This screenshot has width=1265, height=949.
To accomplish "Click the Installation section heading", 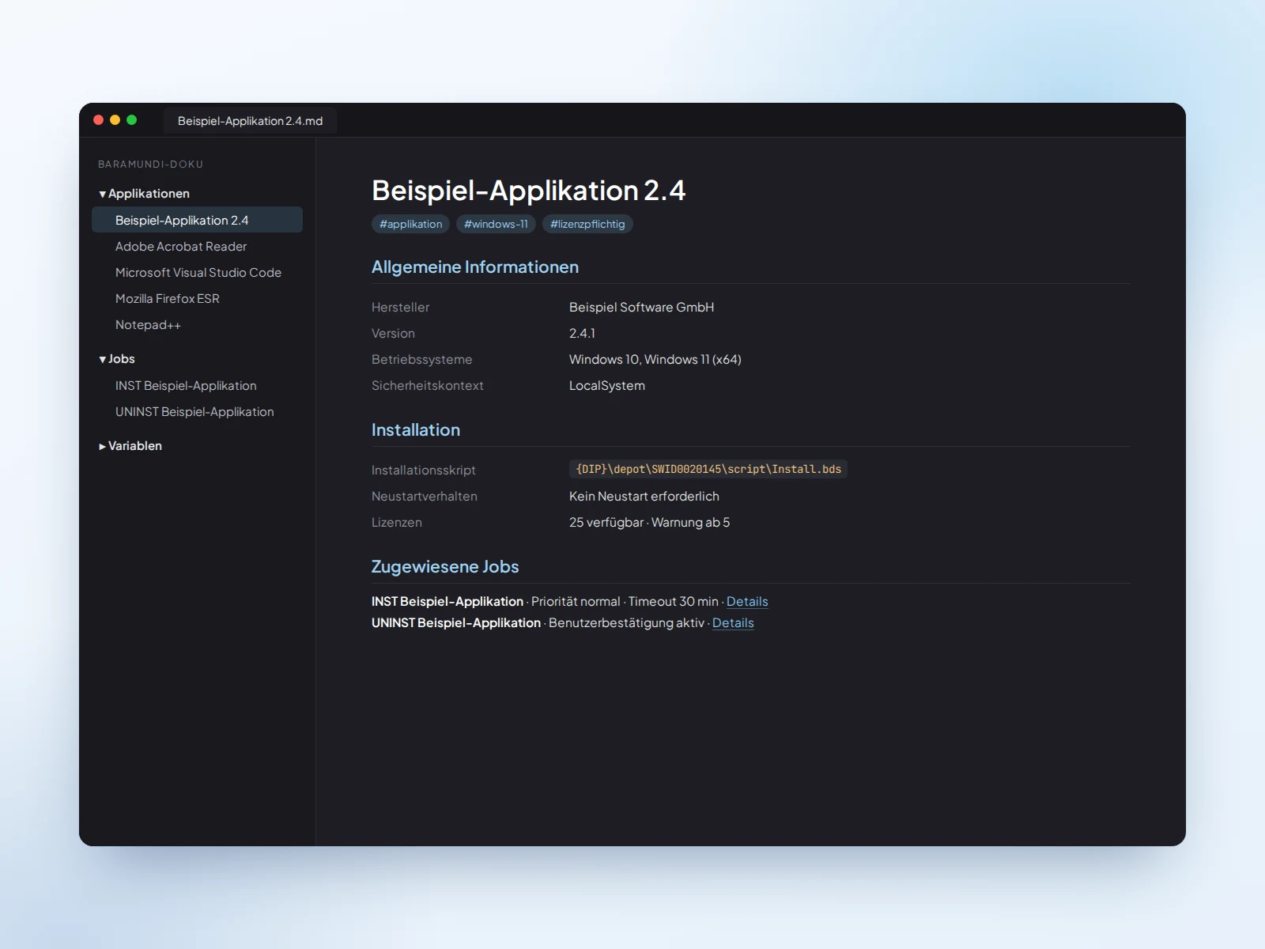I will pyautogui.click(x=416, y=430).
